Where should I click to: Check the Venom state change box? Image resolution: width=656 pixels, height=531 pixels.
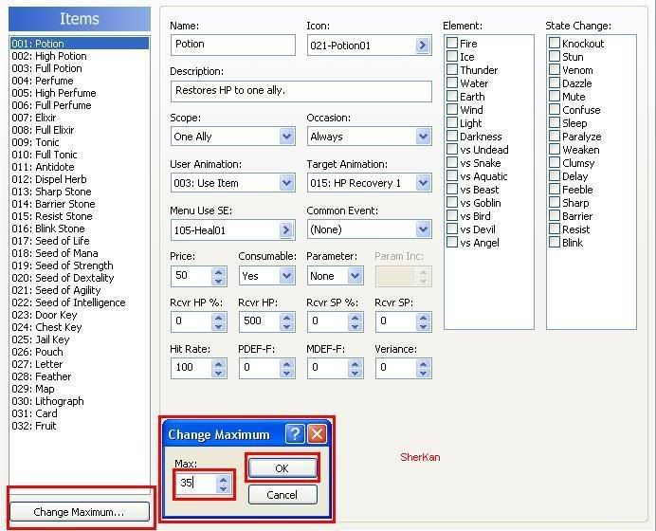tap(555, 70)
